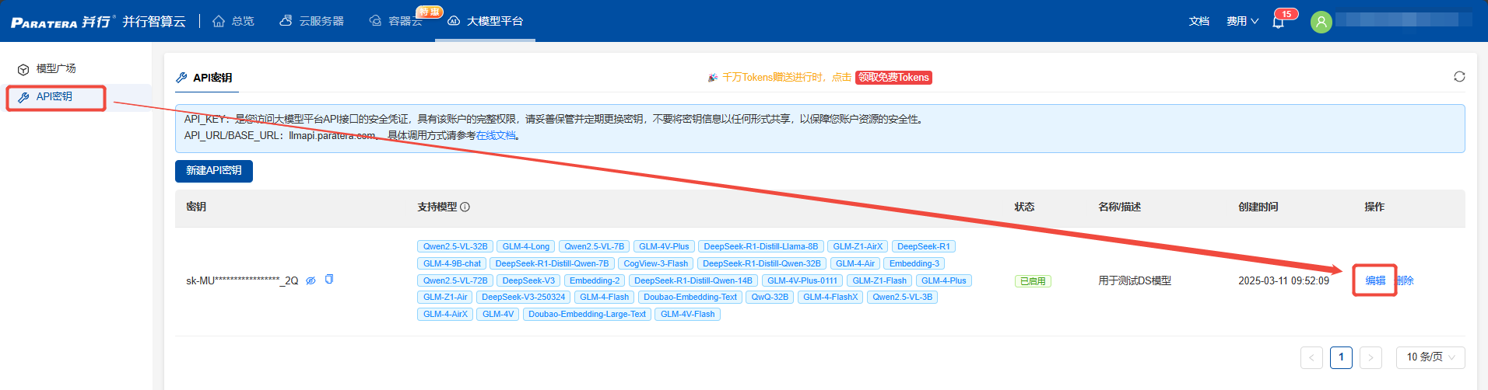The width and height of the screenshot is (1488, 390).
Task: Click the GLM-4V-Plus-0111 model tag
Action: click(802, 281)
